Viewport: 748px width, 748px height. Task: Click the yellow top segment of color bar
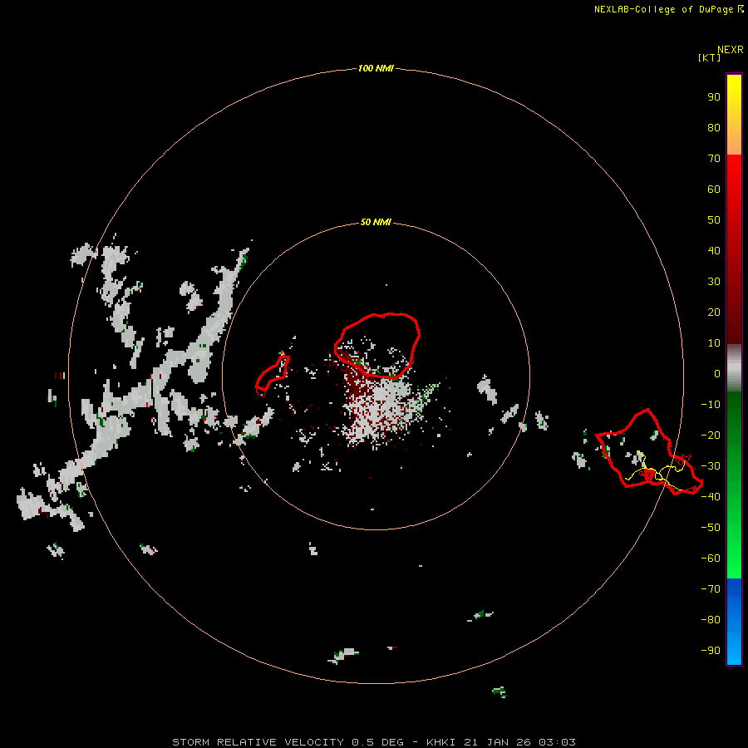click(734, 115)
